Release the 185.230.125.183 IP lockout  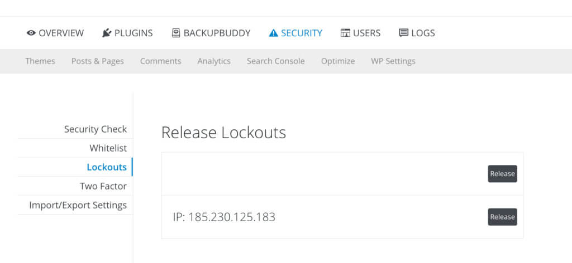pyautogui.click(x=502, y=217)
